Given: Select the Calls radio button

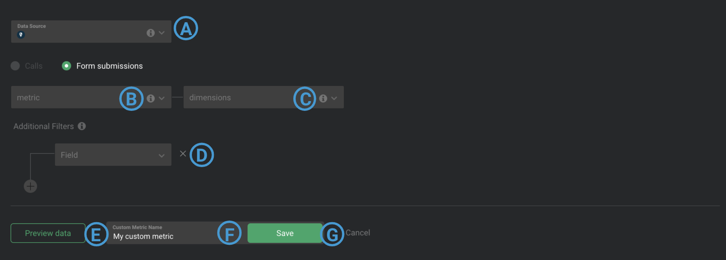Looking at the screenshot, I should click(x=15, y=66).
